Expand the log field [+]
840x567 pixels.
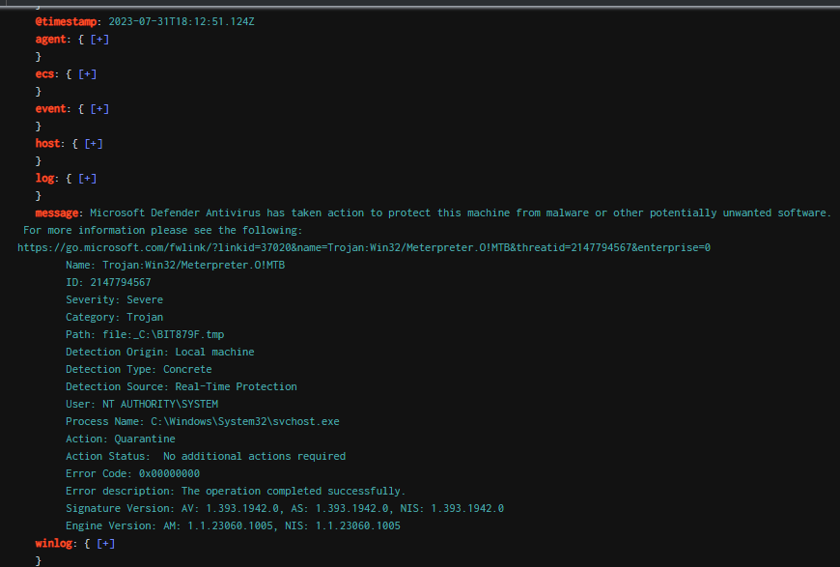(x=87, y=178)
